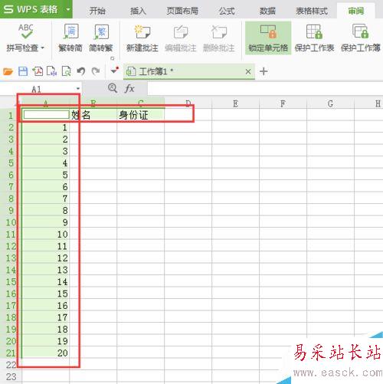The height and width of the screenshot is (384, 383).
Task: Expand the spell check dropdown arrow
Action: [42, 48]
